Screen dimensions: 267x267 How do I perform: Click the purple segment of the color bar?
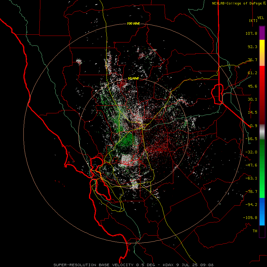(262, 33)
